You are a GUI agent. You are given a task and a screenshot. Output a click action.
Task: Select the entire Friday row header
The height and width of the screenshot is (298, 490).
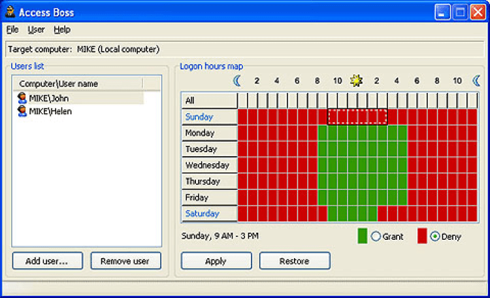(209, 197)
